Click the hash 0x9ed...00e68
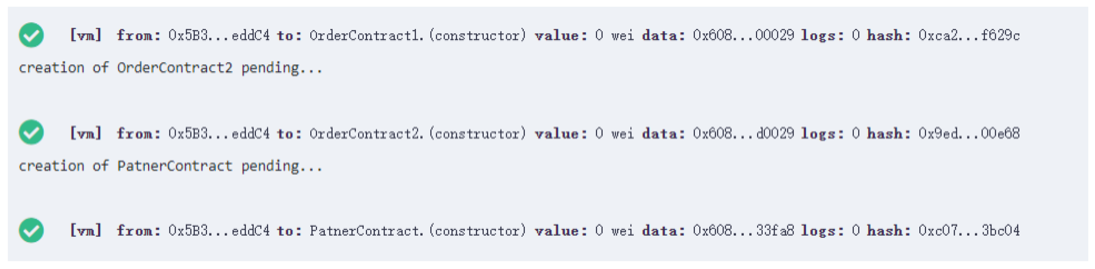The width and height of the screenshot is (1095, 269). (969, 134)
